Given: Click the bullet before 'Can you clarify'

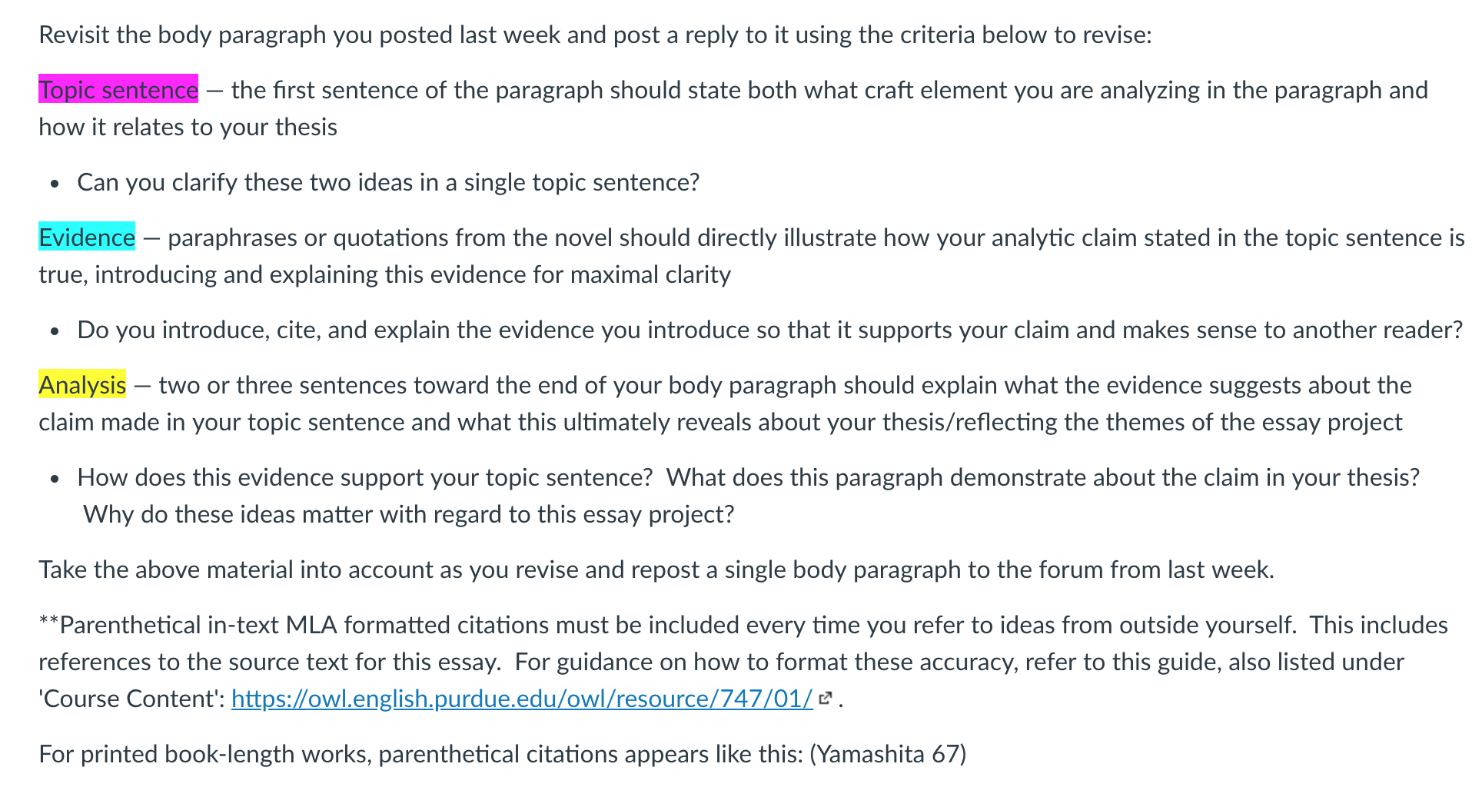Looking at the screenshot, I should click(54, 184).
